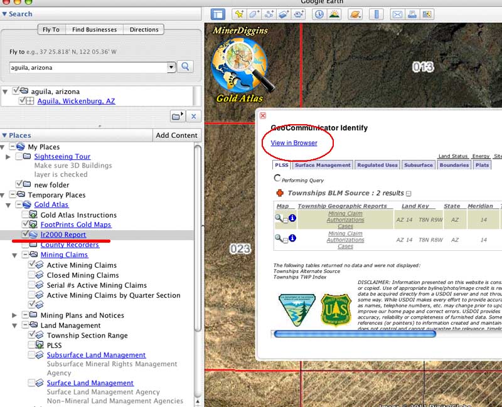Enable the County Recorders checkbox
502x407 pixels.
[25, 245]
